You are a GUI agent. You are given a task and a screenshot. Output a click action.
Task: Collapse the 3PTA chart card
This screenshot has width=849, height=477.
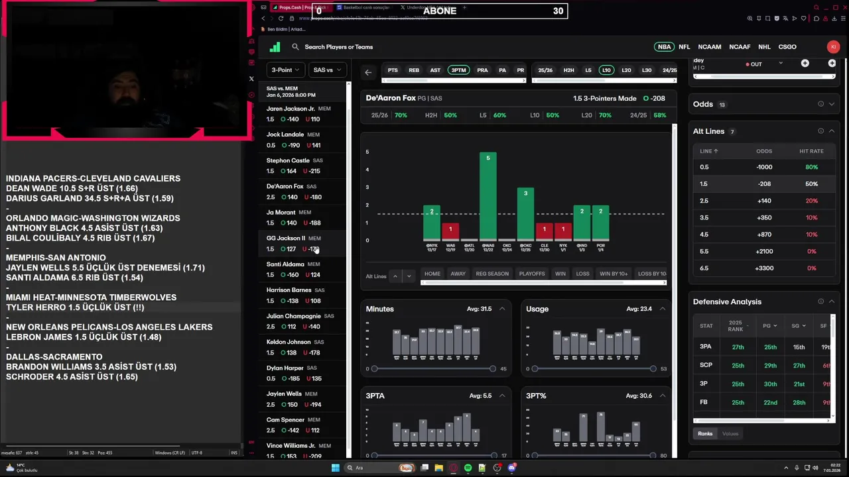coord(502,396)
